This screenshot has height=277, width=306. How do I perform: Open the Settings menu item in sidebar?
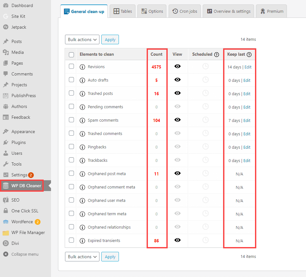pos(19,175)
